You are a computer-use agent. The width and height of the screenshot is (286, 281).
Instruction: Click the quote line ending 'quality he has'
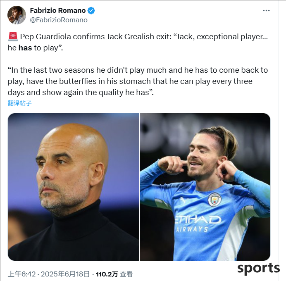[81, 93]
